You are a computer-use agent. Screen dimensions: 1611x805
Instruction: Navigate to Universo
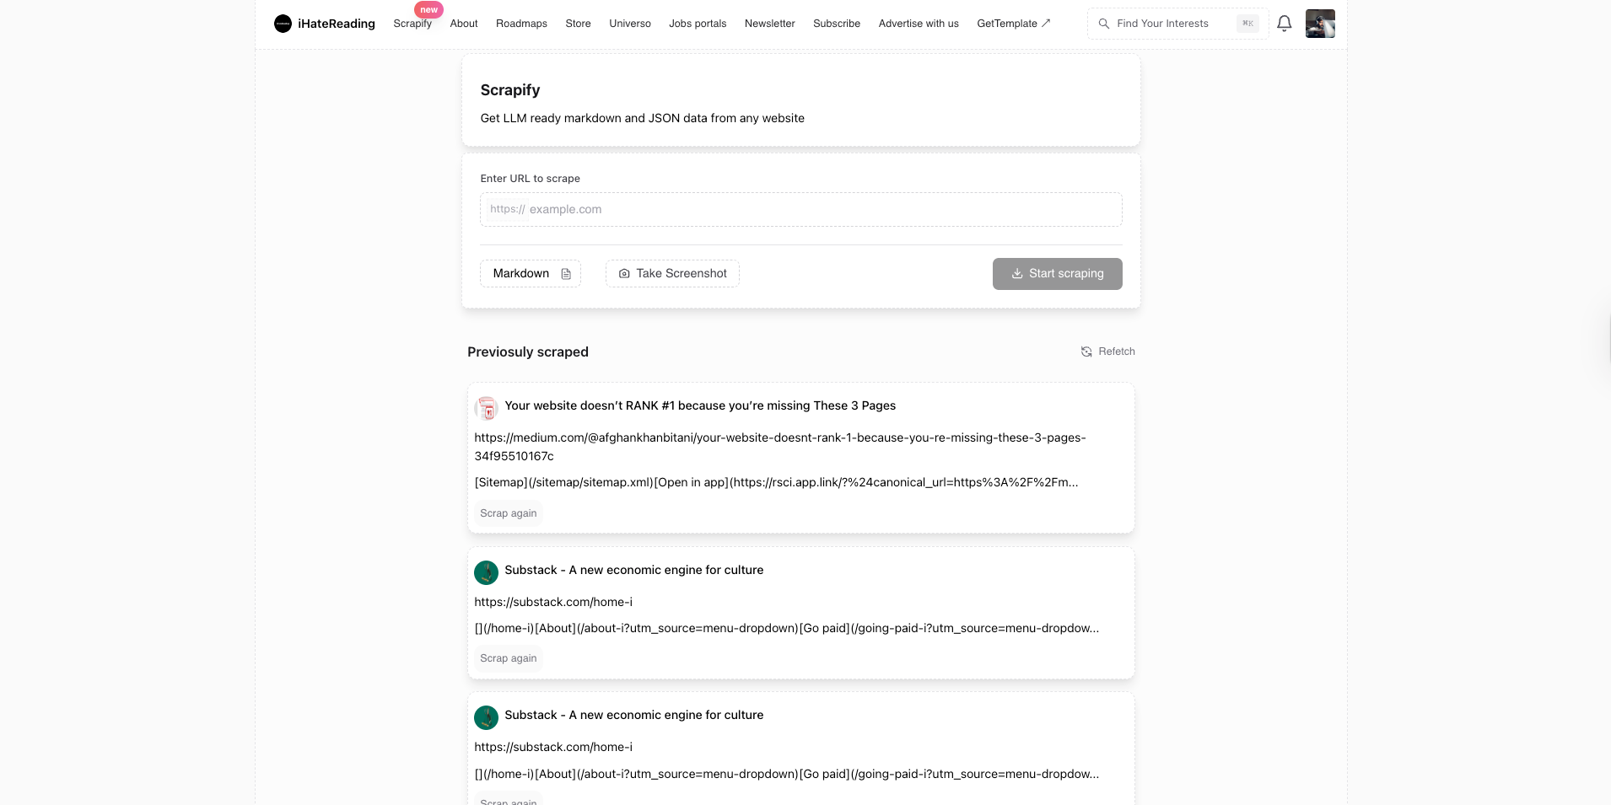(x=630, y=24)
